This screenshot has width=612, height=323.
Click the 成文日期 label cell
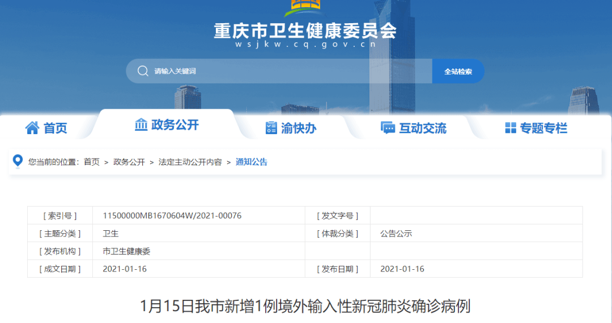[x=59, y=269]
